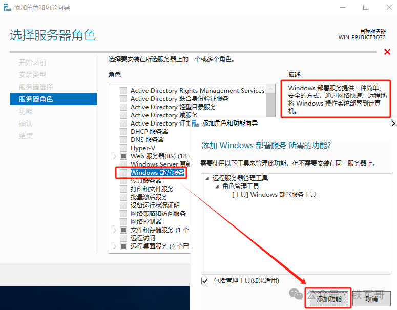
Task: Select the 批量激活服务 role label
Action: (x=149, y=197)
